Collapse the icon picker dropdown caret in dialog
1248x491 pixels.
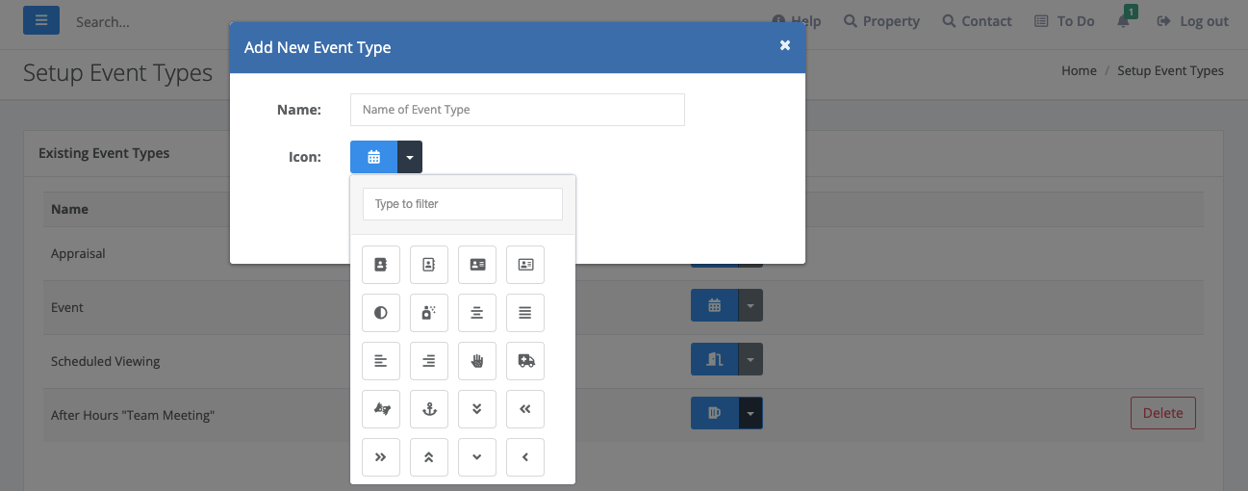coord(410,157)
